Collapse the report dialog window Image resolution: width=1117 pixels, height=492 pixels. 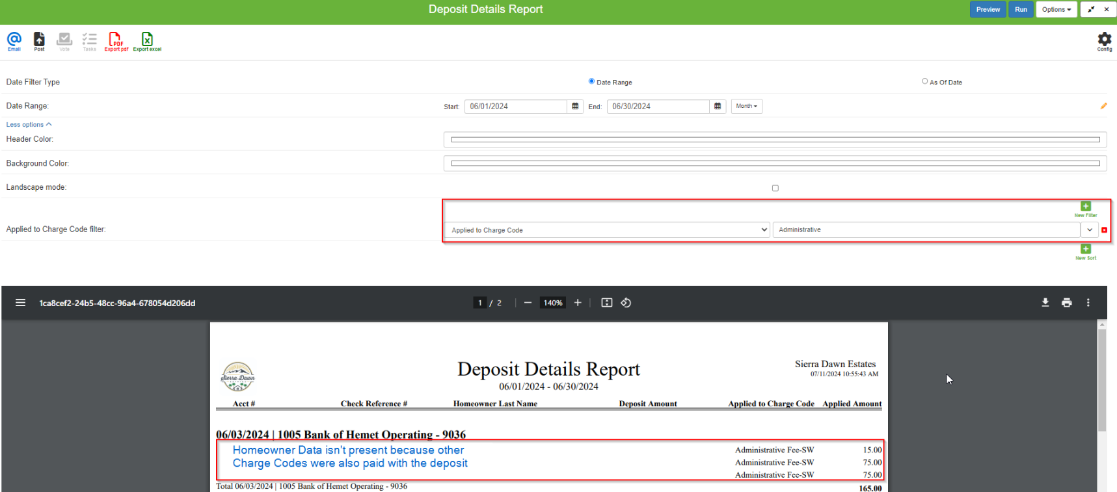click(x=1090, y=9)
